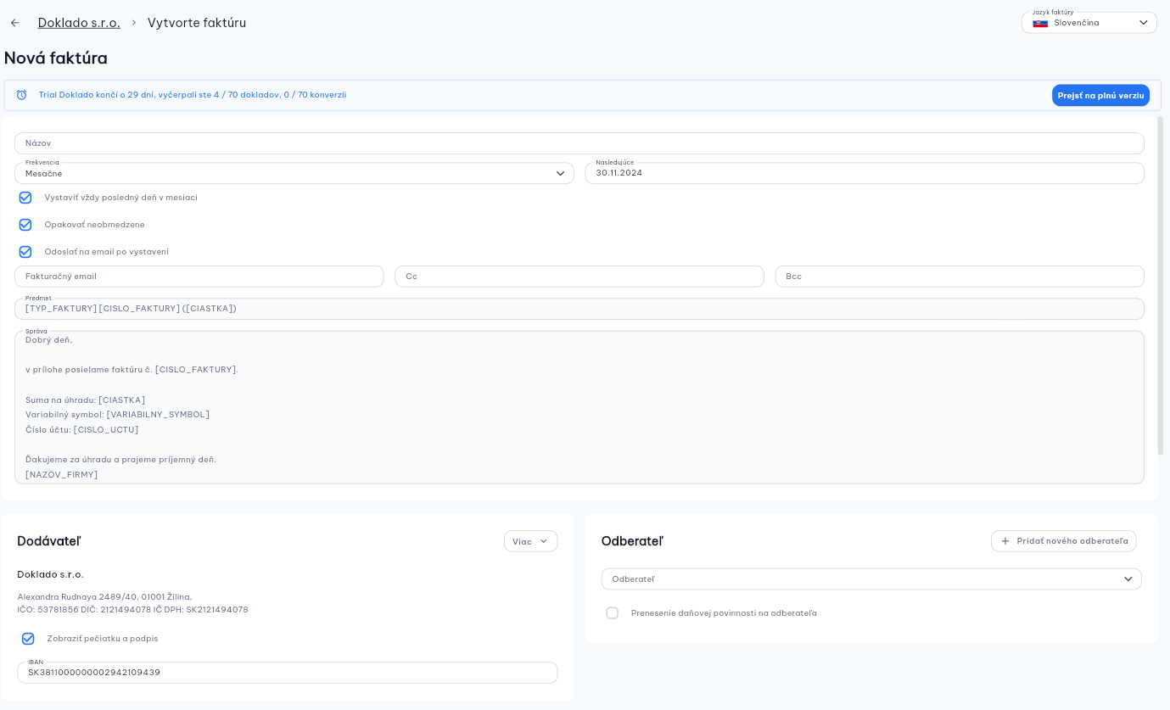This screenshot has height=710, width=1170.
Task: Click the Alexandra Rudnaya address line
Action: click(x=105, y=597)
